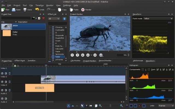Select the Sepia effect in the list
Image resolution: width=175 pixels, height=109 pixels.
click(x=58, y=52)
